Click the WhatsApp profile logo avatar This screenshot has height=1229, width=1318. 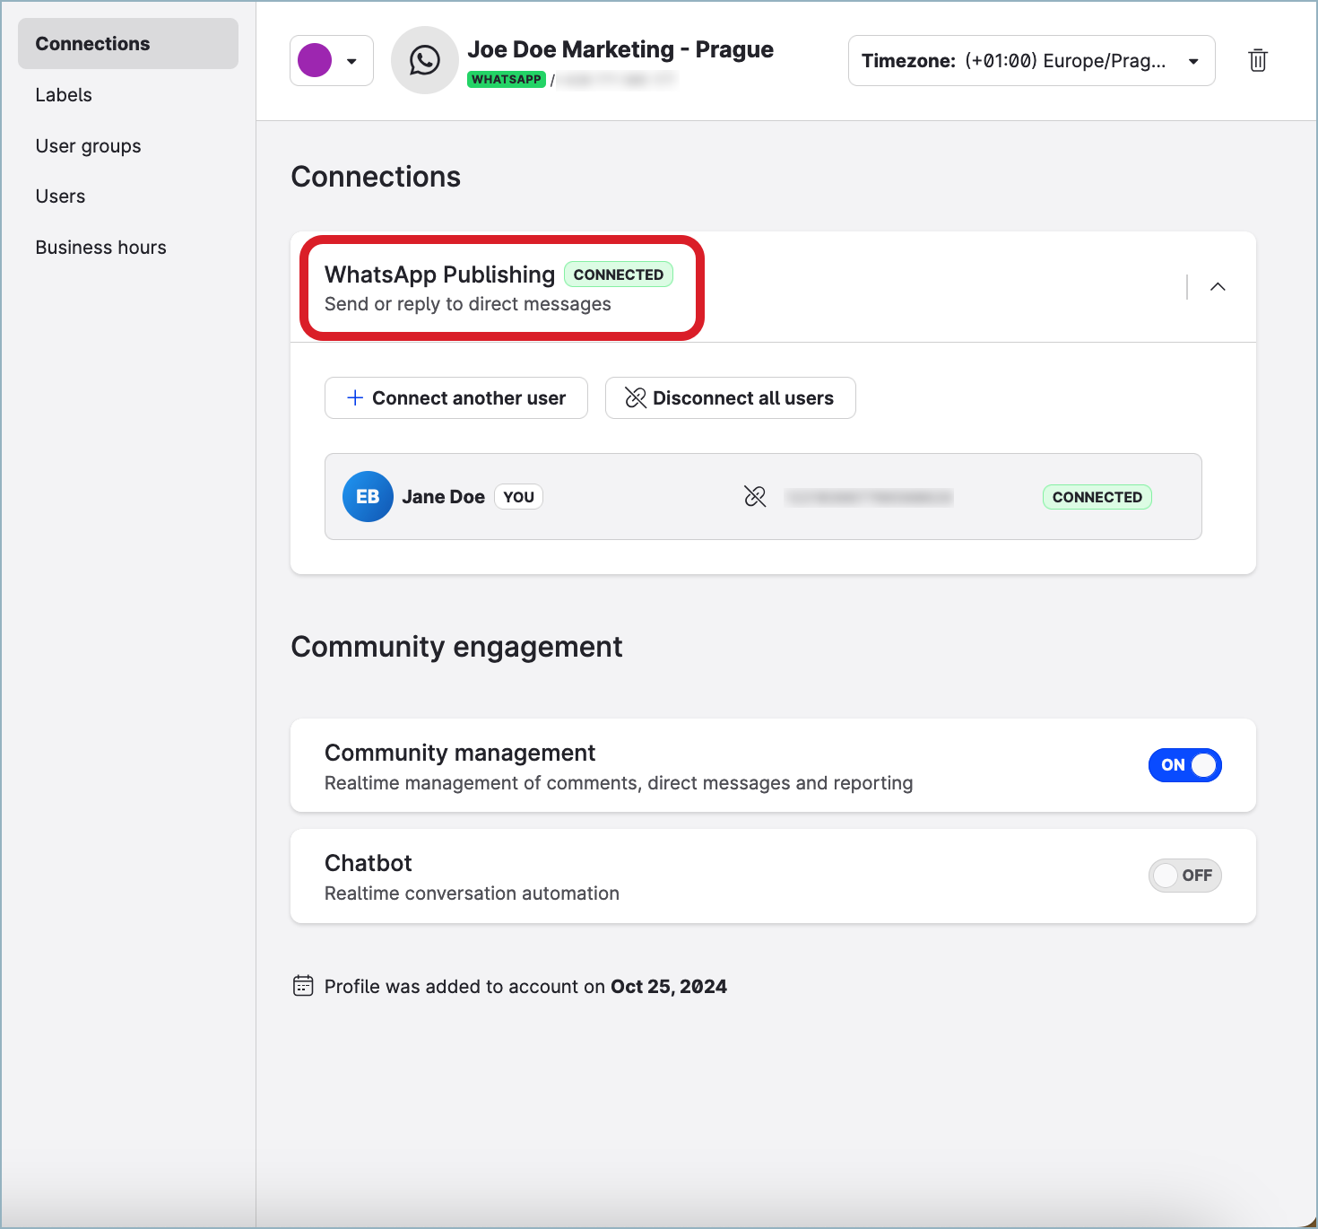tap(424, 60)
